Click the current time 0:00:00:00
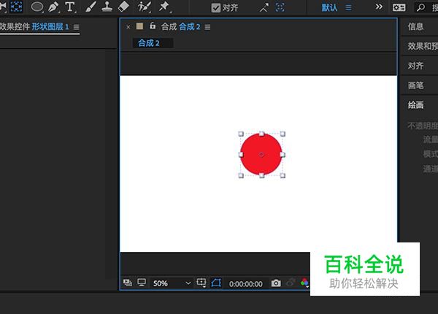 (246, 284)
